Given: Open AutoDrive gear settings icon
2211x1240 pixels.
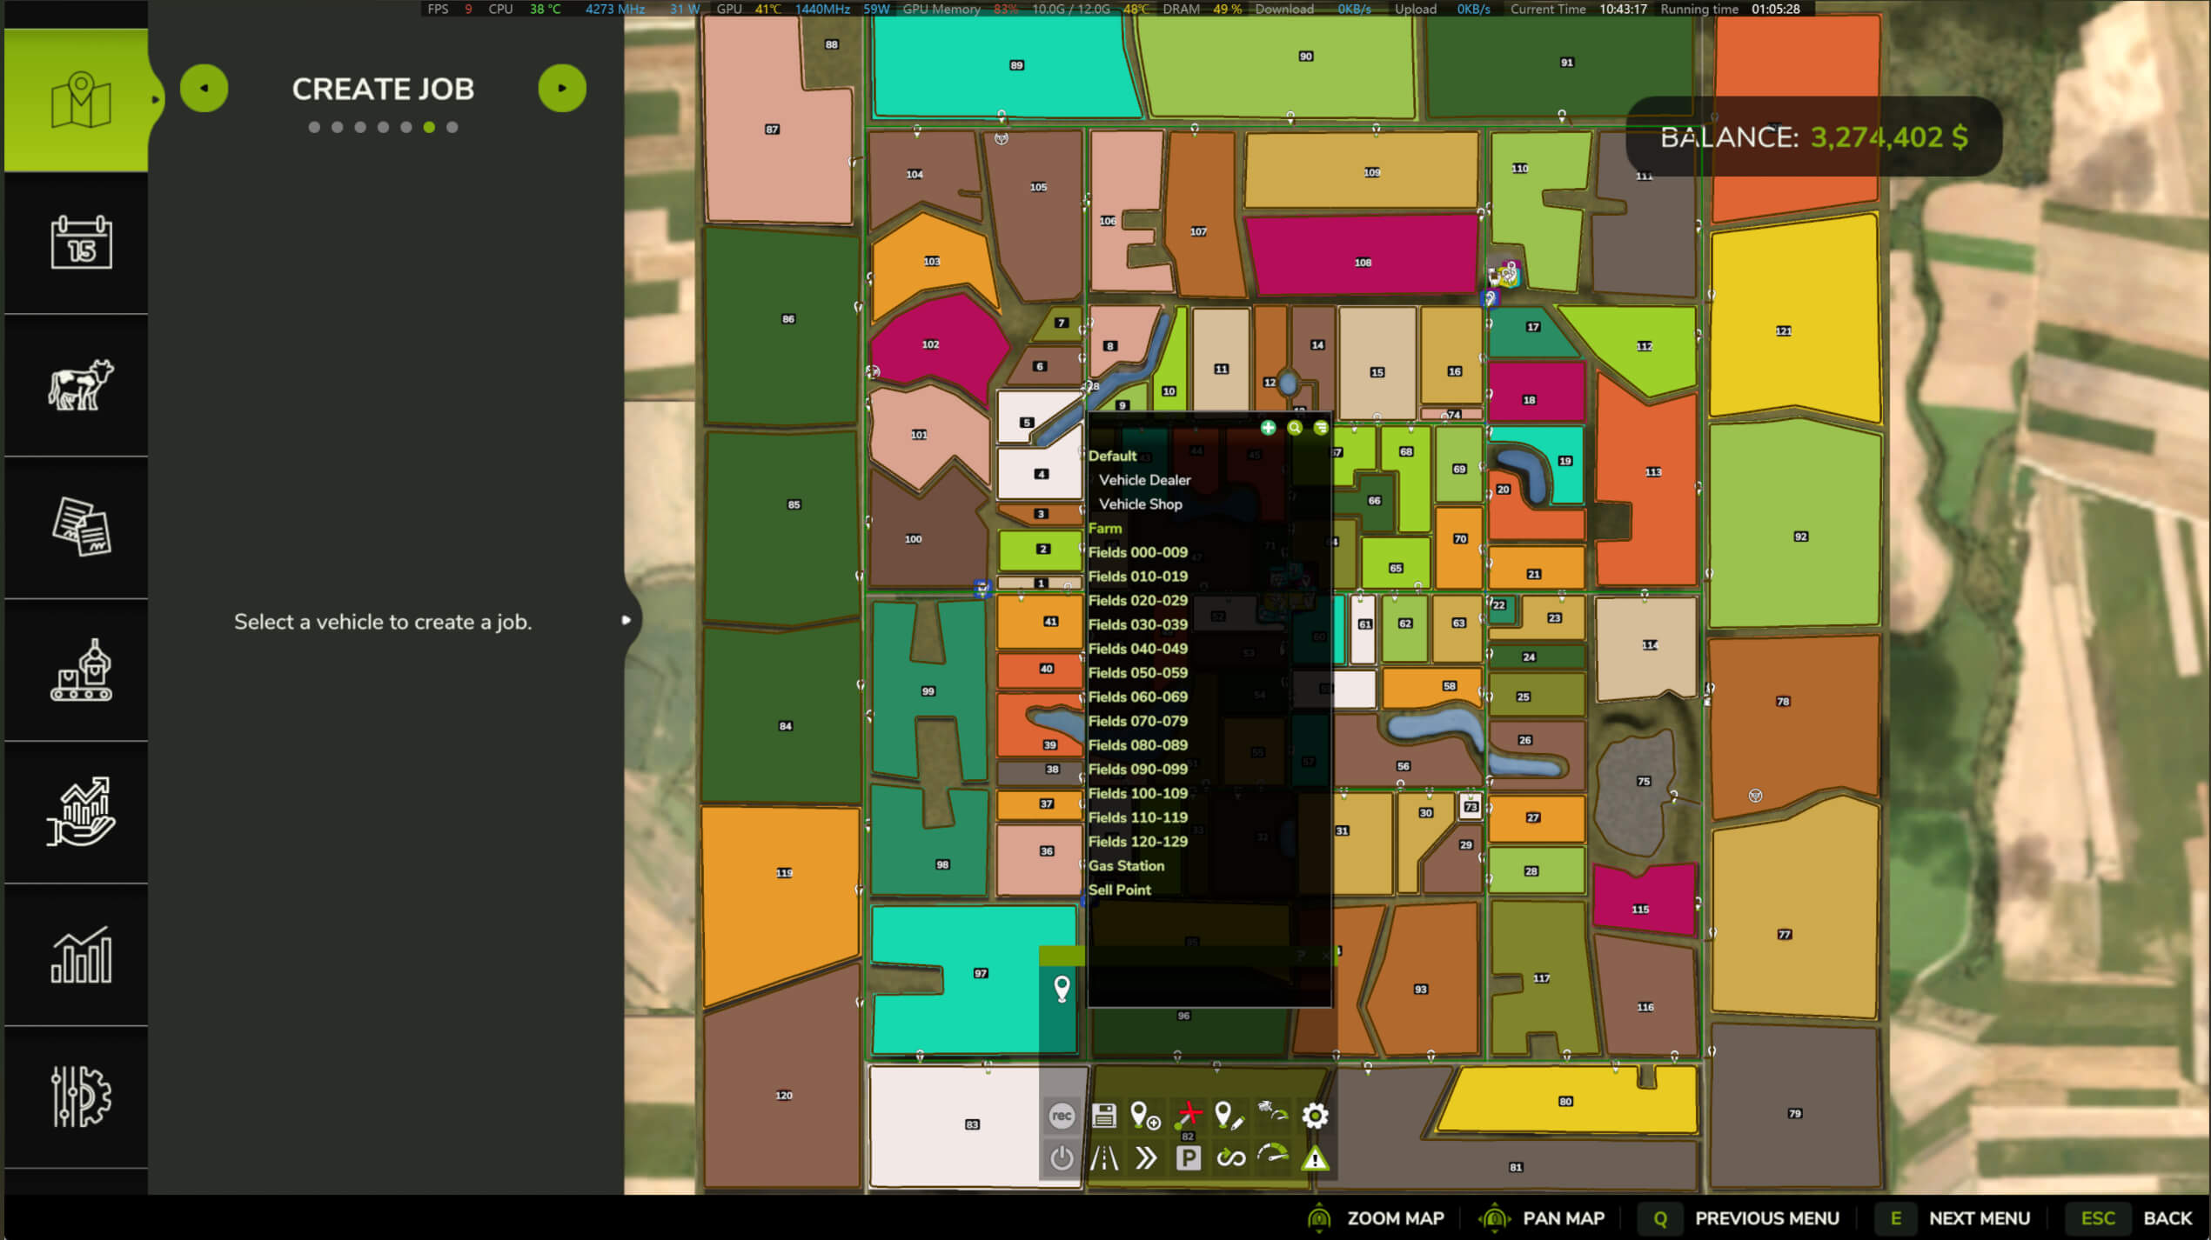Looking at the screenshot, I should point(1315,1116).
